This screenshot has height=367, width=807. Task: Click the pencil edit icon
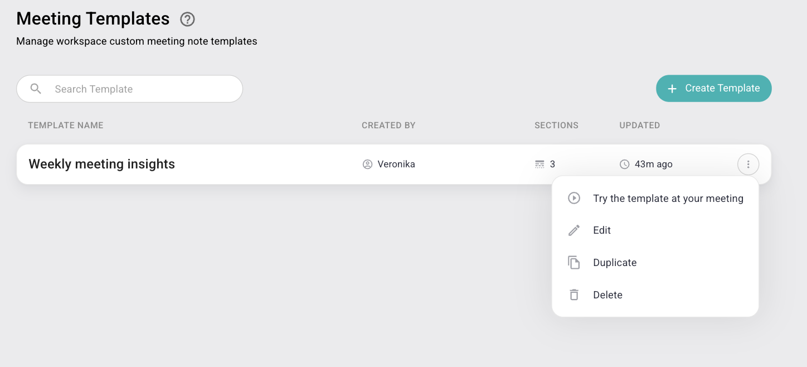(x=574, y=230)
